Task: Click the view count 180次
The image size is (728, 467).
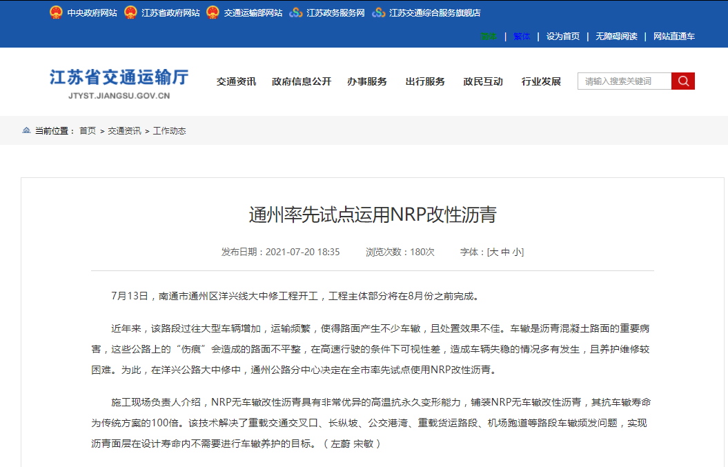Action: [422, 252]
